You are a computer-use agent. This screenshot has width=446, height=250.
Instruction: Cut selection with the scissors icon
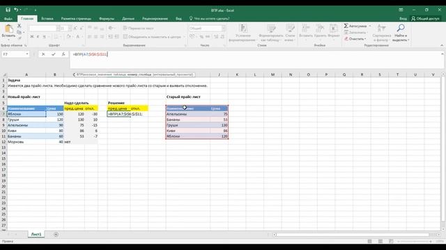(x=20, y=26)
